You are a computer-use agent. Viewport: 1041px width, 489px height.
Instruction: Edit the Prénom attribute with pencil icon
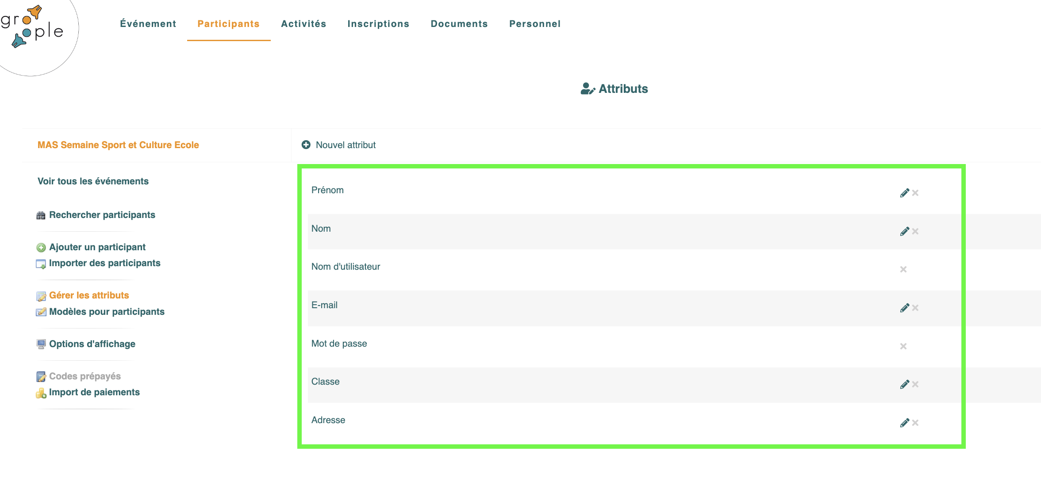point(904,193)
